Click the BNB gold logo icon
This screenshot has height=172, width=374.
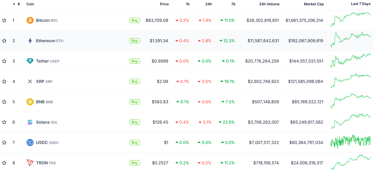(x=29, y=102)
